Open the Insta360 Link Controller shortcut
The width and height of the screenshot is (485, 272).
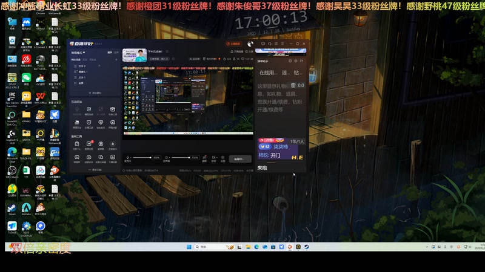coord(12,117)
